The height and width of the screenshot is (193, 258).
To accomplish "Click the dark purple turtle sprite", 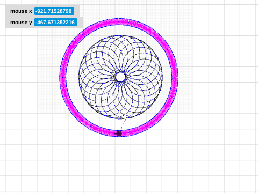I will [x=118, y=133].
